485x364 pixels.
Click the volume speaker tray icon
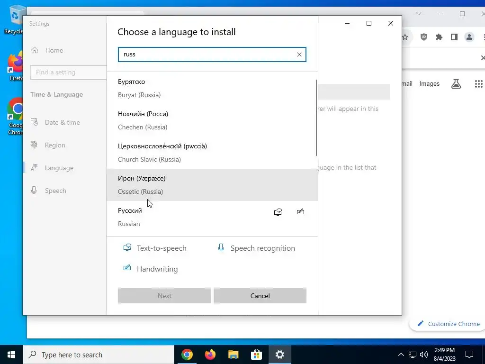pyautogui.click(x=424, y=355)
